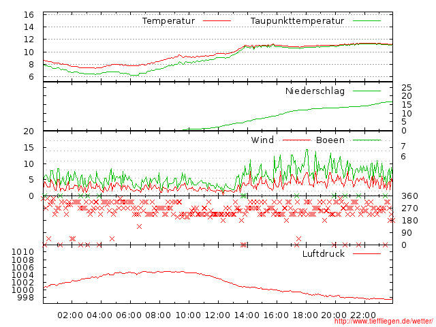Select the Niederschlag legend label
436x327 pixels.
point(315,91)
